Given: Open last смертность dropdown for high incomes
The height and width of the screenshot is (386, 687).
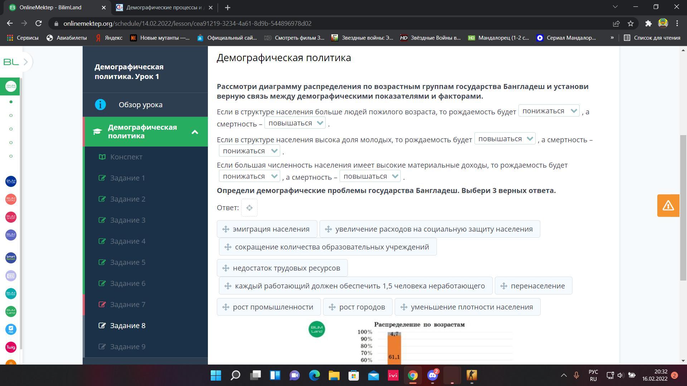Looking at the screenshot, I should click(x=370, y=177).
